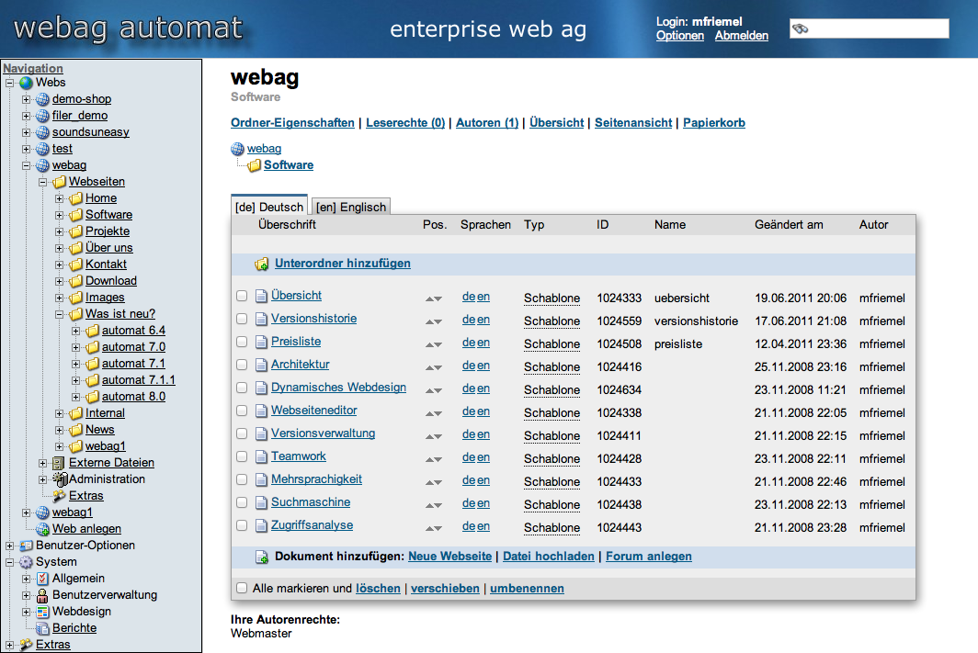978x653 pixels.
Task: Click the add-subfolder icon beside Unterordner hinzufügen
Action: (x=262, y=265)
